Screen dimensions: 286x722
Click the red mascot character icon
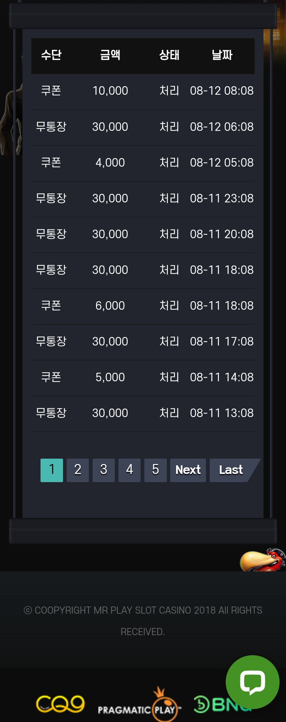(x=263, y=559)
